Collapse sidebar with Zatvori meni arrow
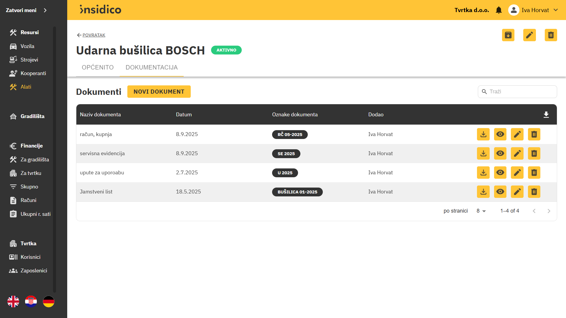Screen dimensions: 566x318 click(x=45, y=10)
